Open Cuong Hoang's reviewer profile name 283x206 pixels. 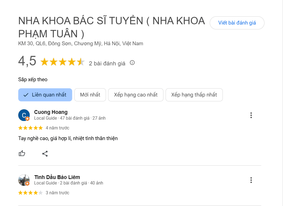coord(51,112)
